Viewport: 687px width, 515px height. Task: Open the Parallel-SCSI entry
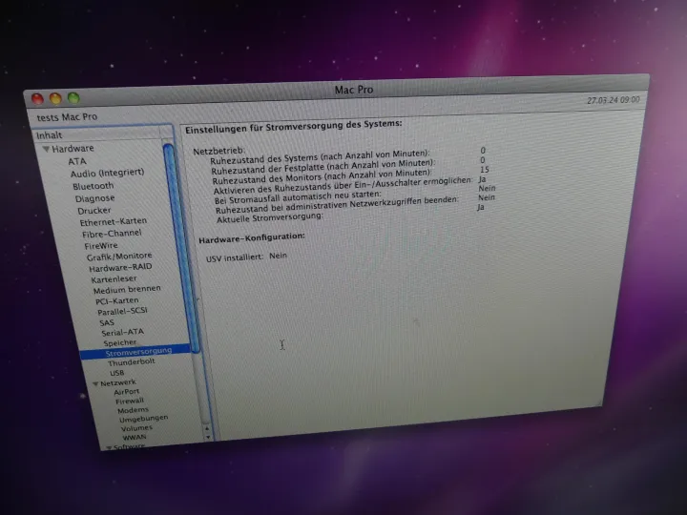pos(122,311)
